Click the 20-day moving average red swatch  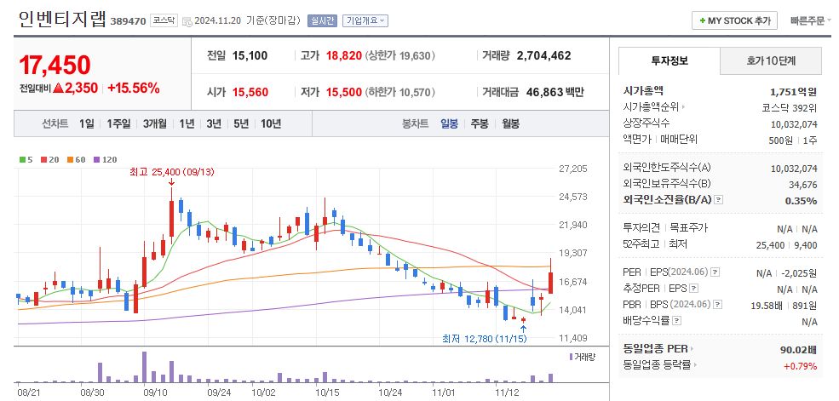pyautogui.click(x=44, y=159)
